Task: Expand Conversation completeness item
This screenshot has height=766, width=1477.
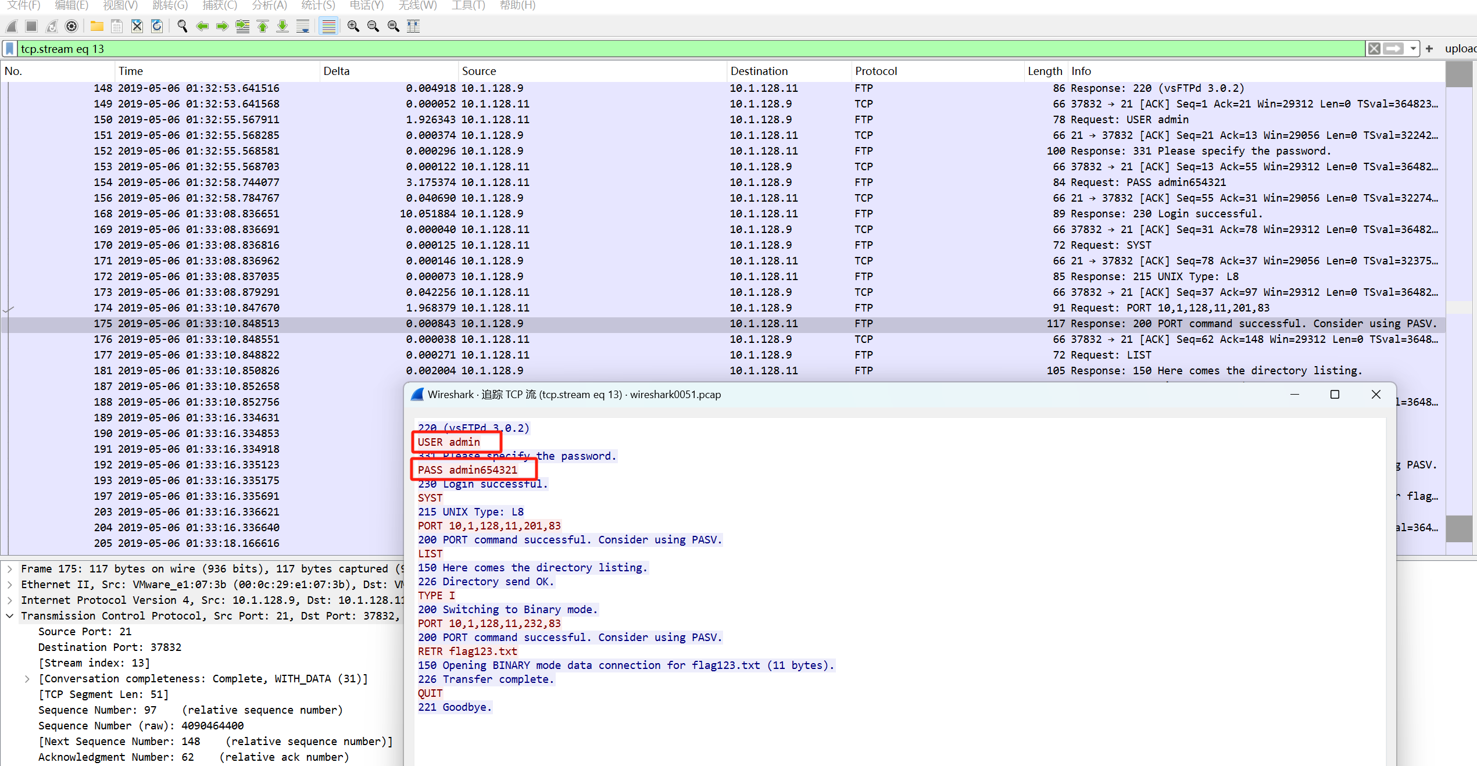Action: pos(27,679)
